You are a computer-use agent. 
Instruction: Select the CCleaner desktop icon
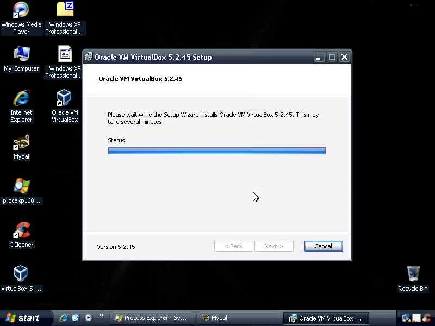tap(21, 235)
